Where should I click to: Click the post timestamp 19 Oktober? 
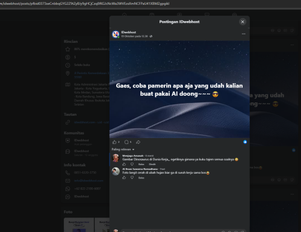(x=134, y=36)
